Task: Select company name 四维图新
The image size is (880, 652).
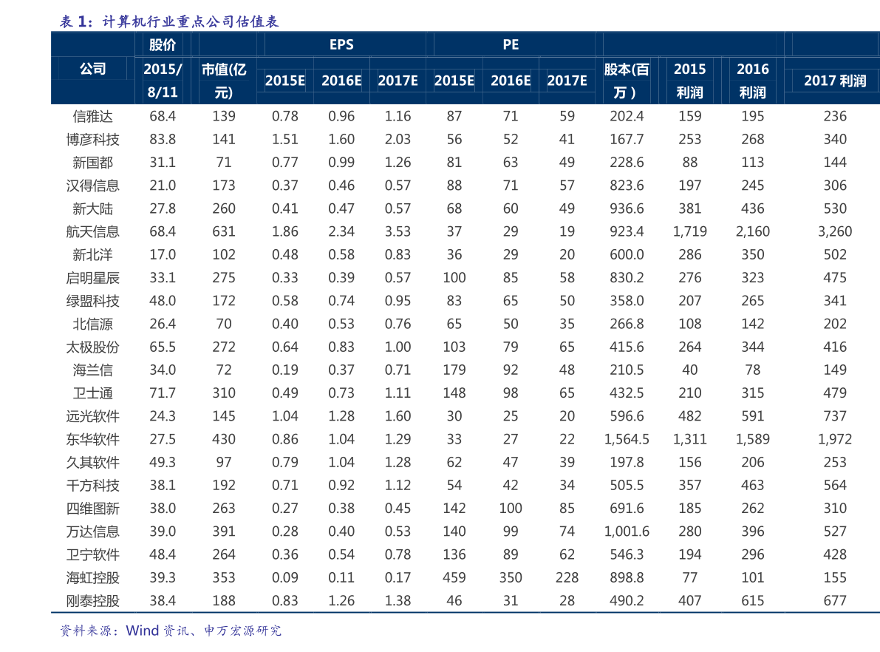Action: (x=92, y=509)
